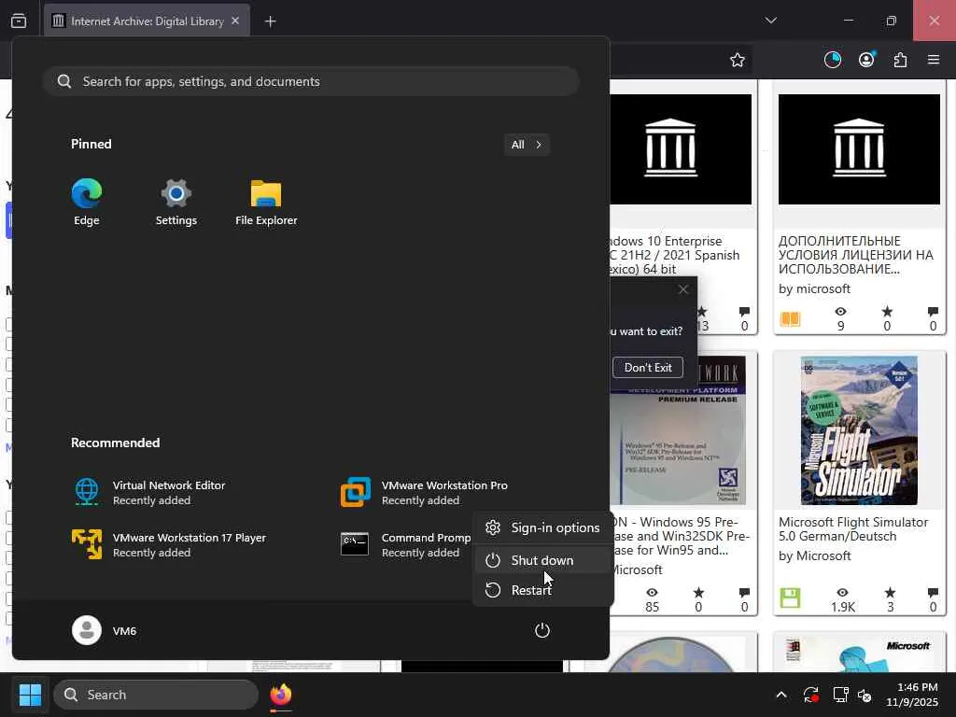956x717 pixels.
Task: Open the Windows 10 Enterprise item thumbnail
Action: pos(681,149)
